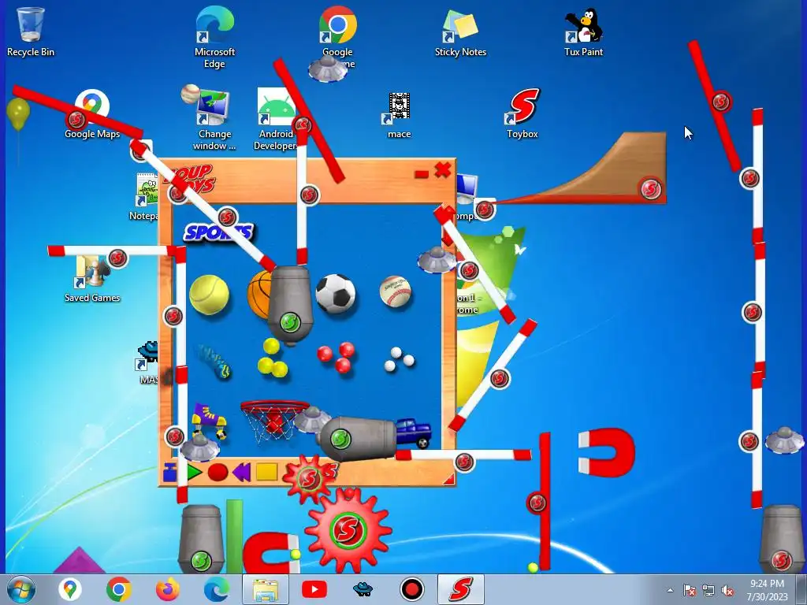
Task: Open the Toybox desktop shortcut
Action: pyautogui.click(x=522, y=113)
